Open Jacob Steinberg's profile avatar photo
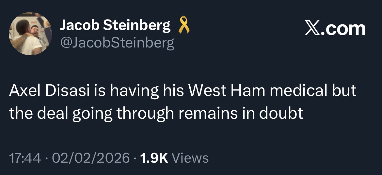Image resolution: width=382 pixels, height=175 pixels. (x=30, y=34)
